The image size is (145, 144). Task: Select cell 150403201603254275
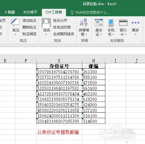click(x=59, y=105)
